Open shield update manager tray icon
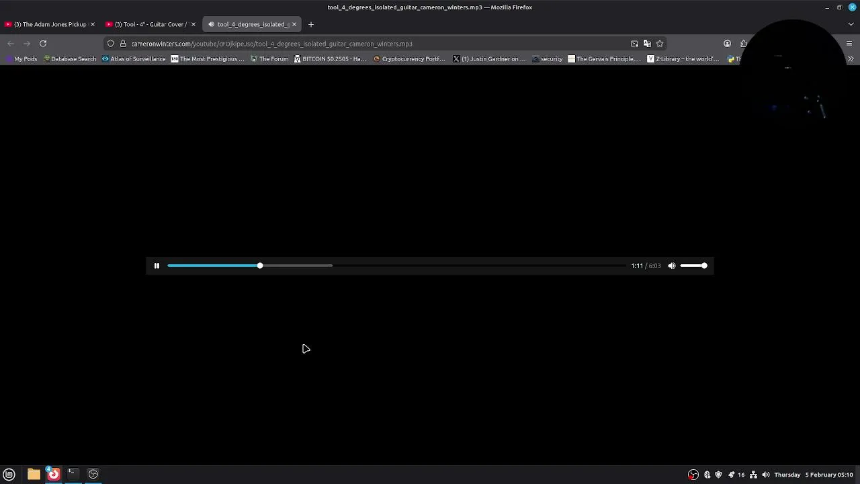 718,475
